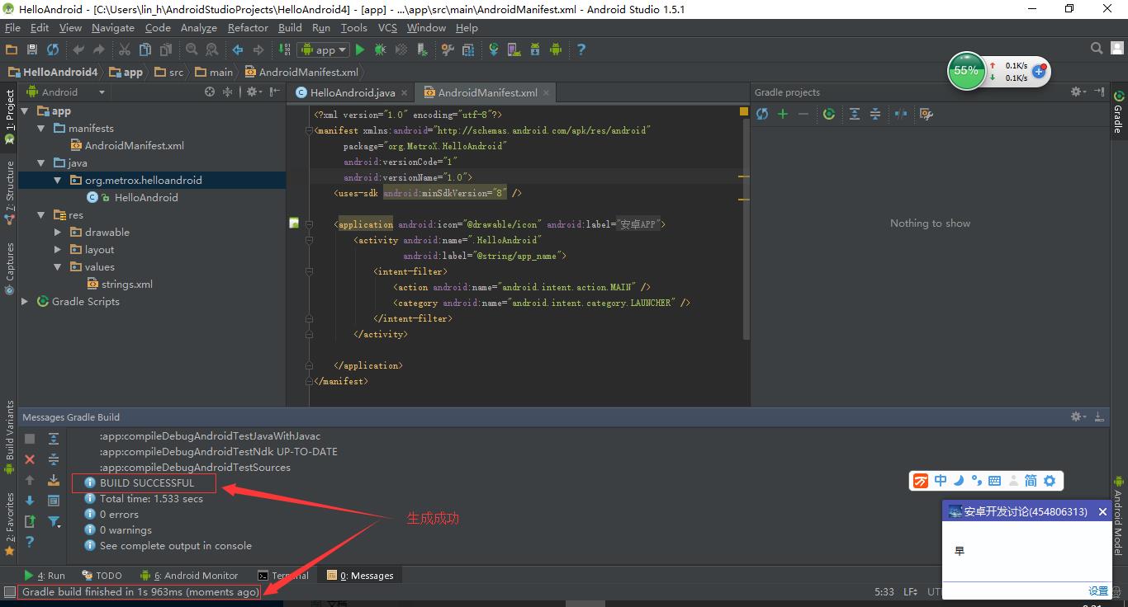Image resolution: width=1128 pixels, height=607 pixels.
Task: Expand the layout folder node
Action: pos(58,250)
